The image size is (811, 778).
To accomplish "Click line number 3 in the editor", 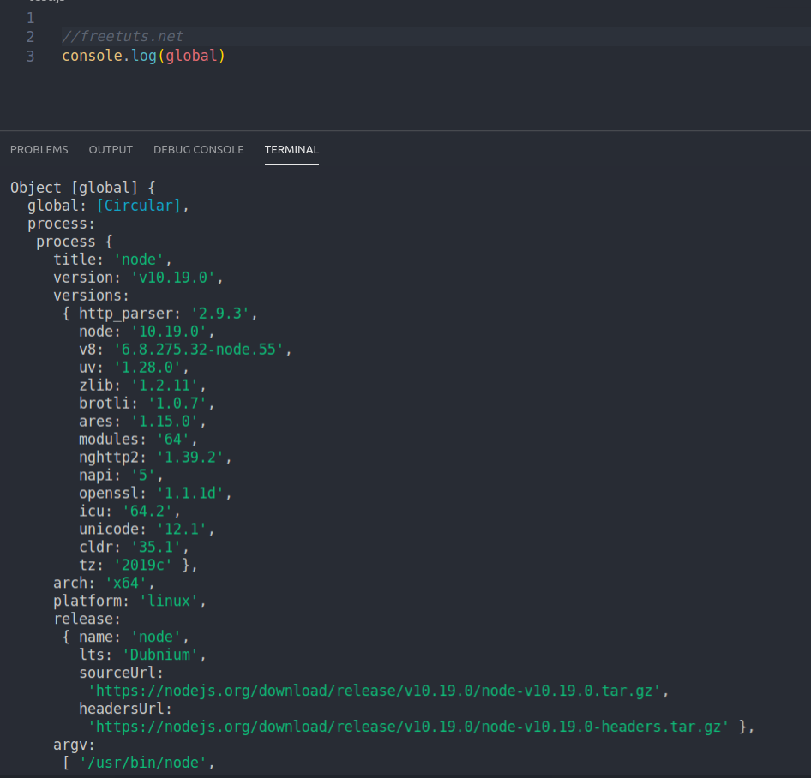I will click(30, 55).
